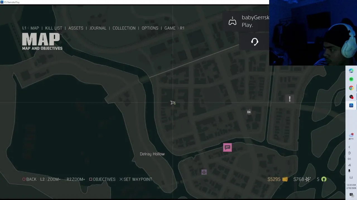357x200 pixels.
Task: Click the volume speaker tray icon
Action: coord(349,159)
